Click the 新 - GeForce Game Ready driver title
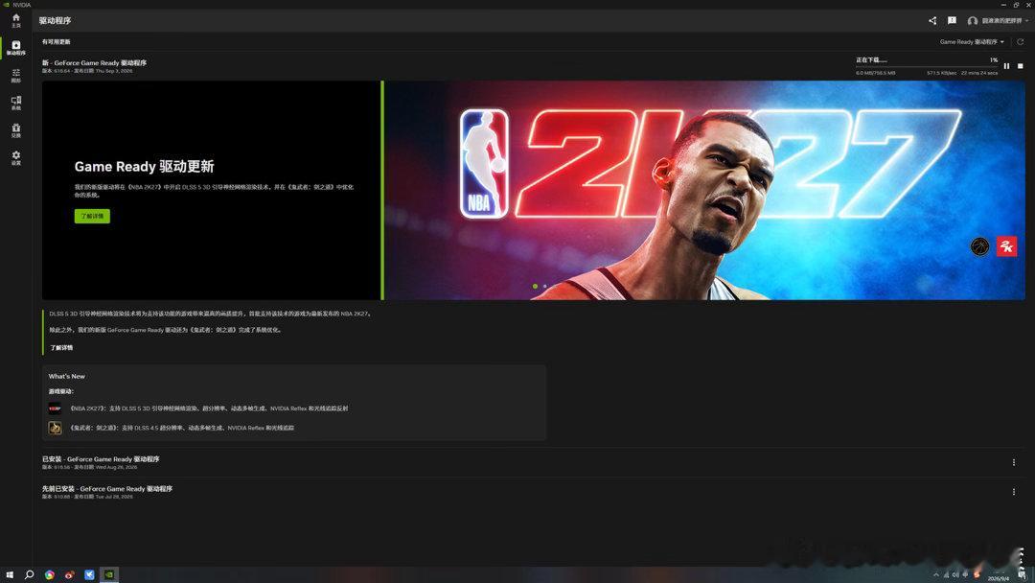This screenshot has width=1035, height=583. [x=94, y=62]
